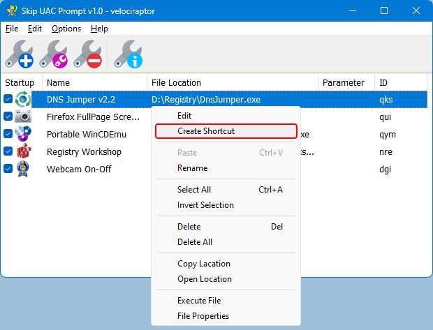Open the Options menu
433x330 pixels.
tap(66, 29)
